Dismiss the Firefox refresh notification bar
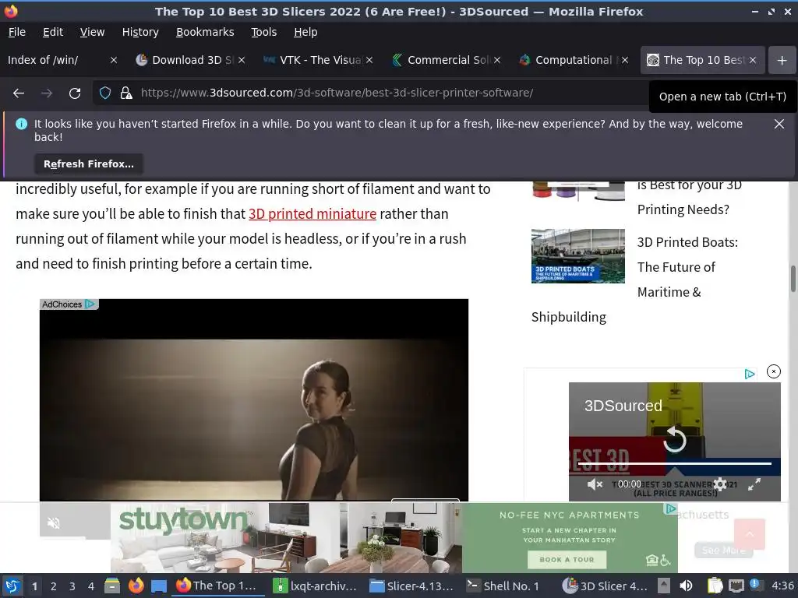Screen dimensions: 798x598 pos(779,124)
